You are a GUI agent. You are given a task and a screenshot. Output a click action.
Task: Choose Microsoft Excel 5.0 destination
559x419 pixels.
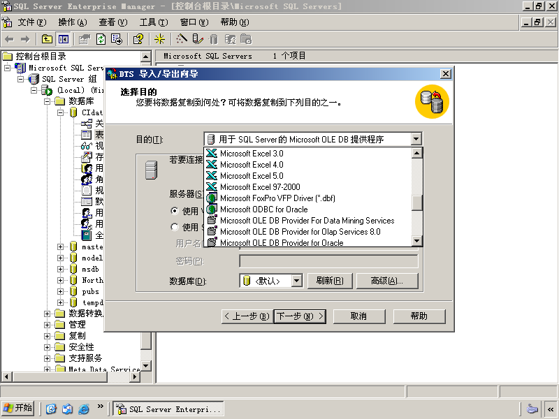point(308,176)
